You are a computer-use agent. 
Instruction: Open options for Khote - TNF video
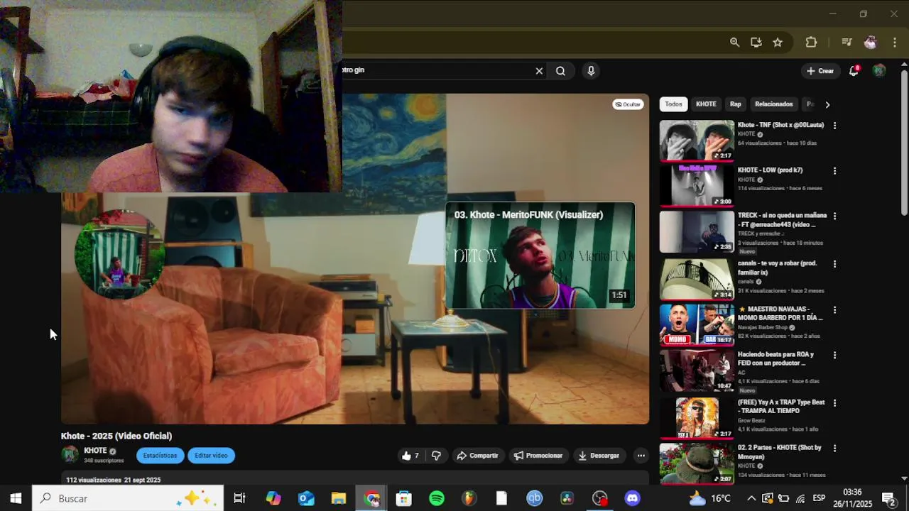(x=834, y=126)
